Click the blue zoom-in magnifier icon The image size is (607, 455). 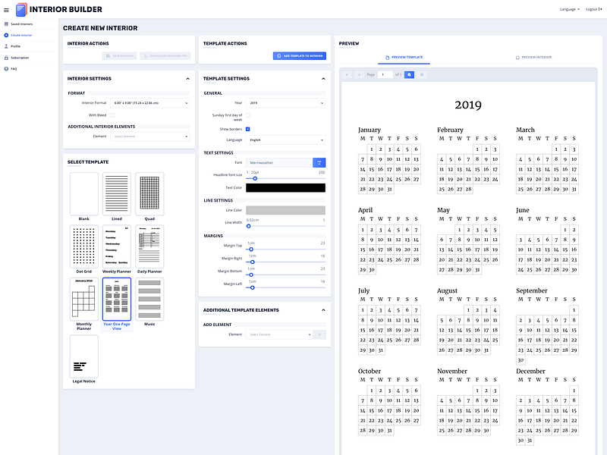409,74
